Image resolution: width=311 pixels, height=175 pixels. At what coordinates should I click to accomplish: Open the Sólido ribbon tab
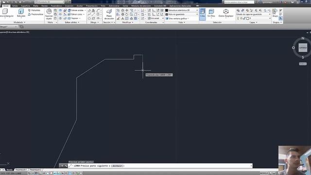[15, 6]
